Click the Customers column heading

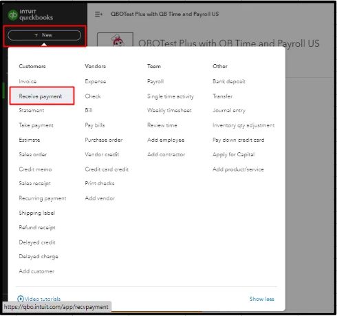pyautogui.click(x=32, y=66)
